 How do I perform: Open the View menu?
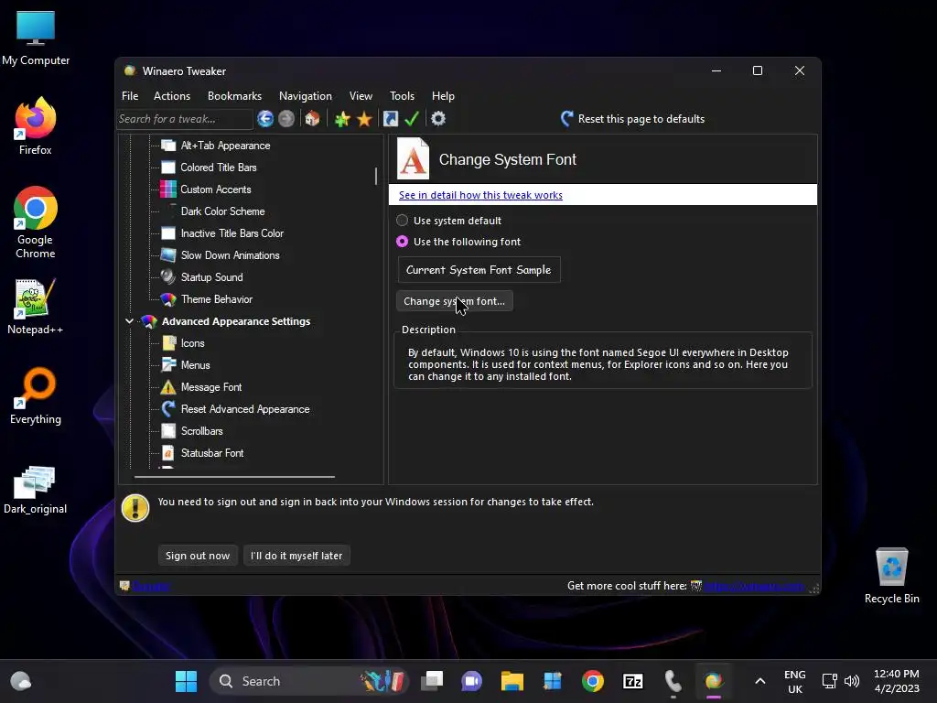click(x=361, y=95)
